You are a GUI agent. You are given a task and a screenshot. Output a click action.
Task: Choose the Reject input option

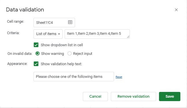point(70,53)
